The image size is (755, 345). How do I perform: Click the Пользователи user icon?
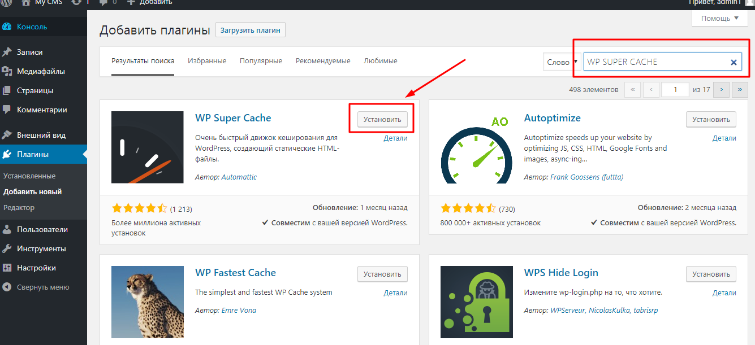7,229
